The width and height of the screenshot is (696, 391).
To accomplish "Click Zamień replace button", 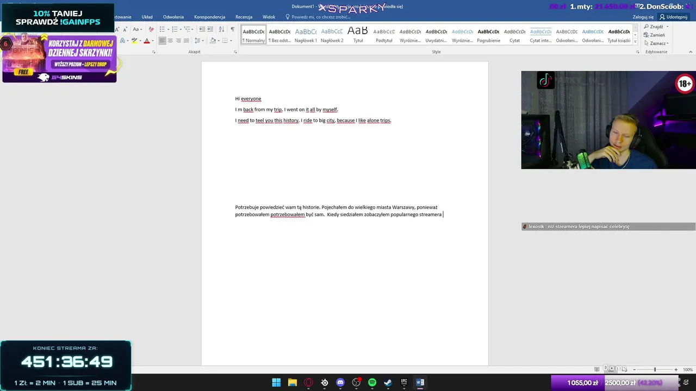I will tap(654, 35).
